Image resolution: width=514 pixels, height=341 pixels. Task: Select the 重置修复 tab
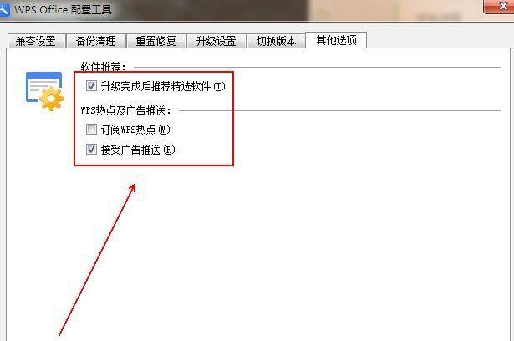click(156, 41)
